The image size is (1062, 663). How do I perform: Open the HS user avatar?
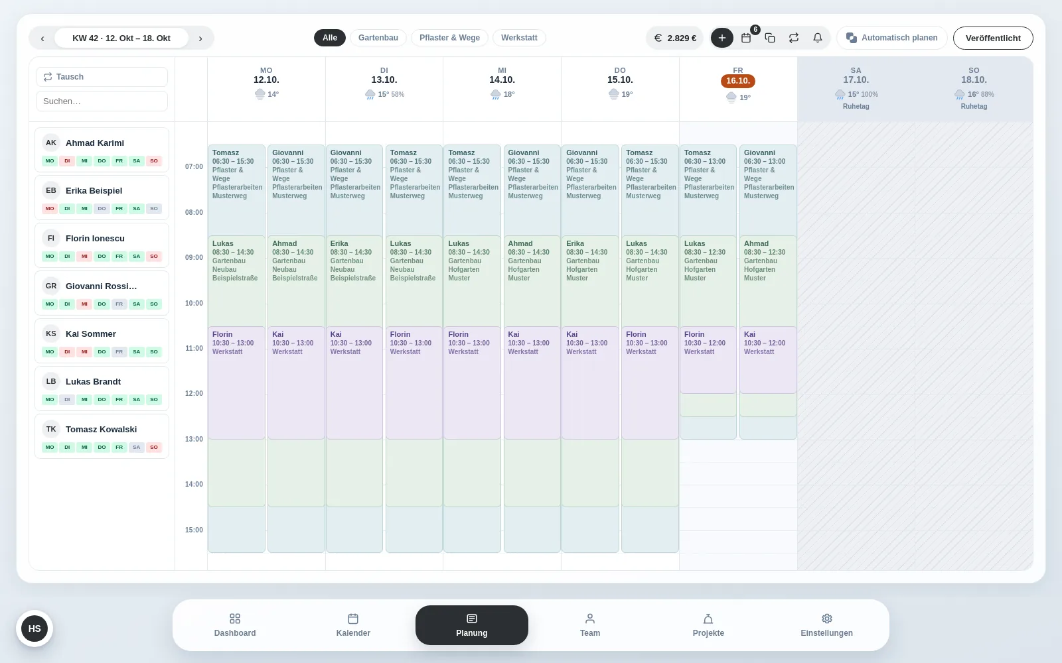(x=35, y=629)
